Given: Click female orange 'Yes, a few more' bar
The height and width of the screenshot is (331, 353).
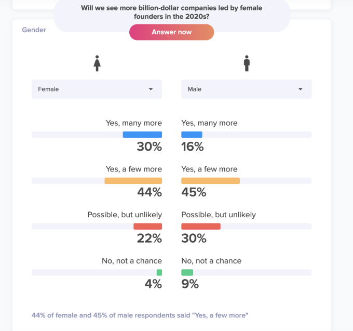Looking at the screenshot, I should [133, 181].
